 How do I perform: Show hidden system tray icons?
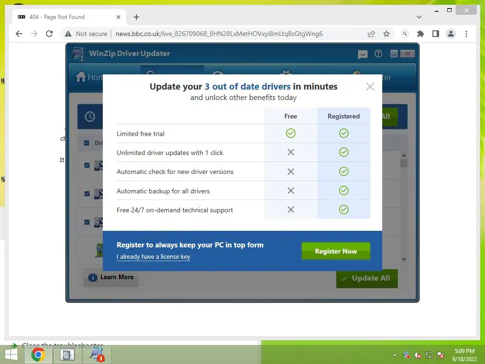tap(395, 355)
